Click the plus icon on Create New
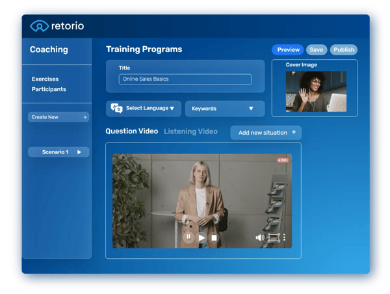 coord(84,117)
